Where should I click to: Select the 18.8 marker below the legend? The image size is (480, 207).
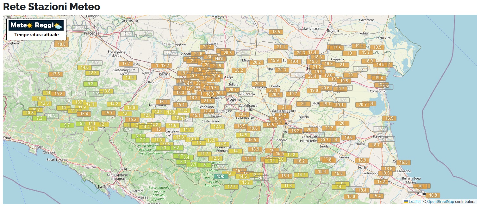click(x=61, y=44)
